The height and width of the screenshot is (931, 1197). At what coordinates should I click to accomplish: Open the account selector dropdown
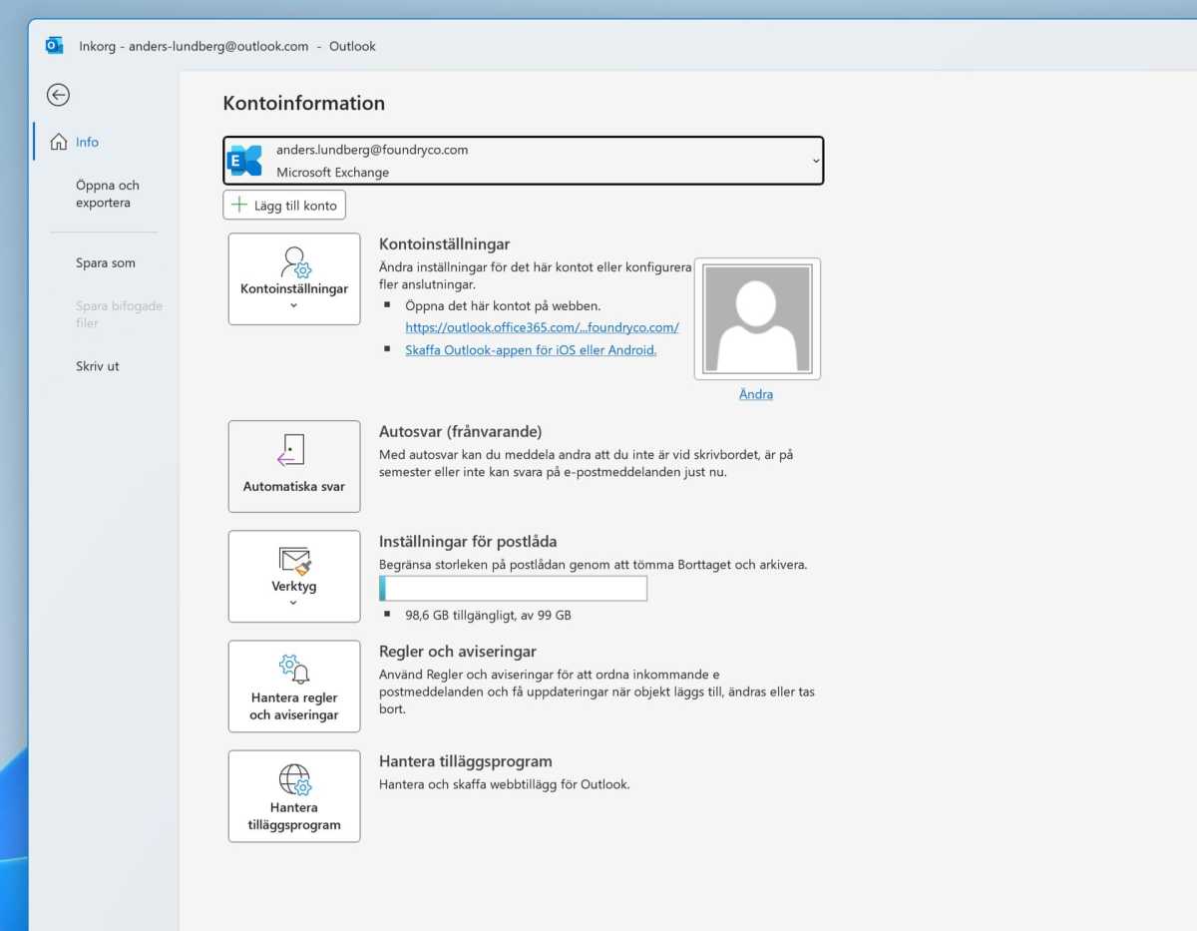(x=816, y=161)
